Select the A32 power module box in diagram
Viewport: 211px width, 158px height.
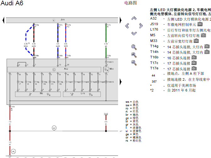point(54,69)
